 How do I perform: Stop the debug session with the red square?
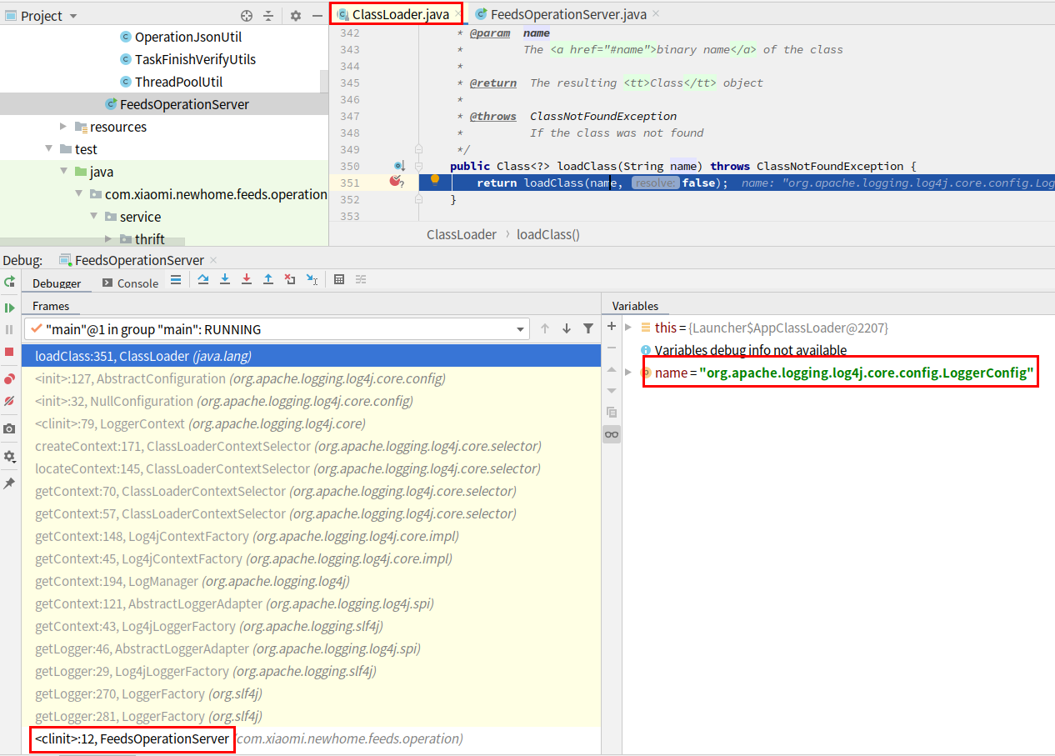point(9,352)
